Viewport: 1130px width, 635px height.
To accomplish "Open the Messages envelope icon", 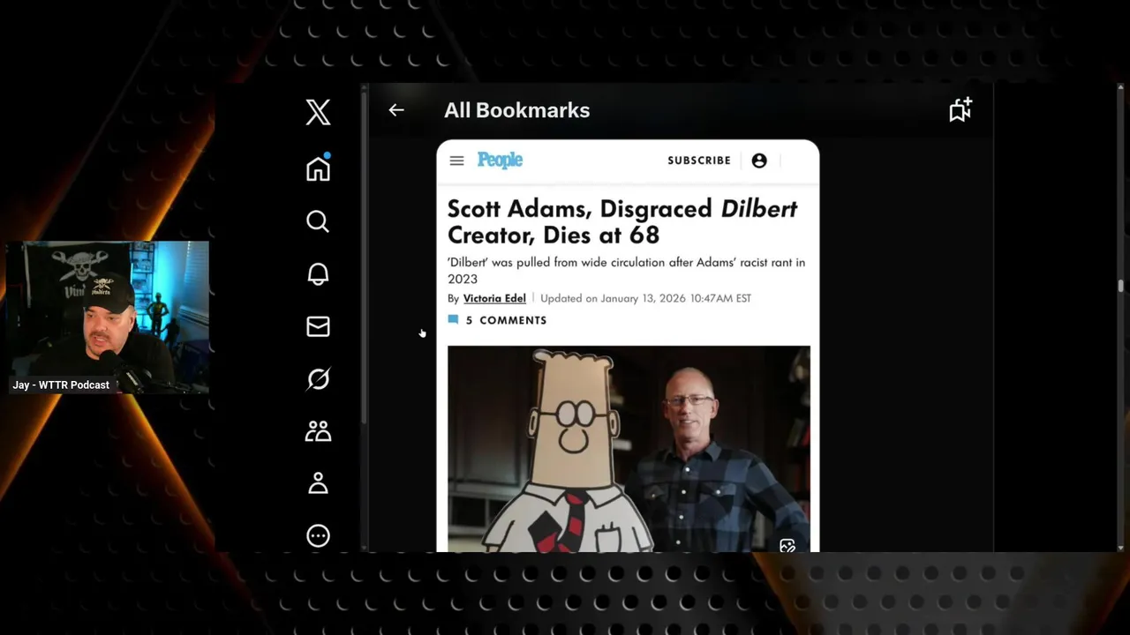I will 318,326.
